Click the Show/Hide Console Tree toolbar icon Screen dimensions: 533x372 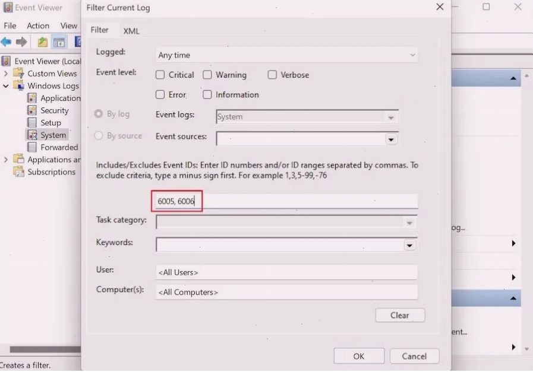59,42
